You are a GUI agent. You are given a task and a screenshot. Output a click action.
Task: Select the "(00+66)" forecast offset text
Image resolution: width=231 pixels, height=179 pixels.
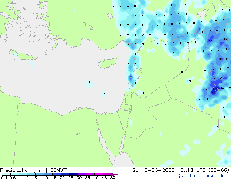(219, 170)
